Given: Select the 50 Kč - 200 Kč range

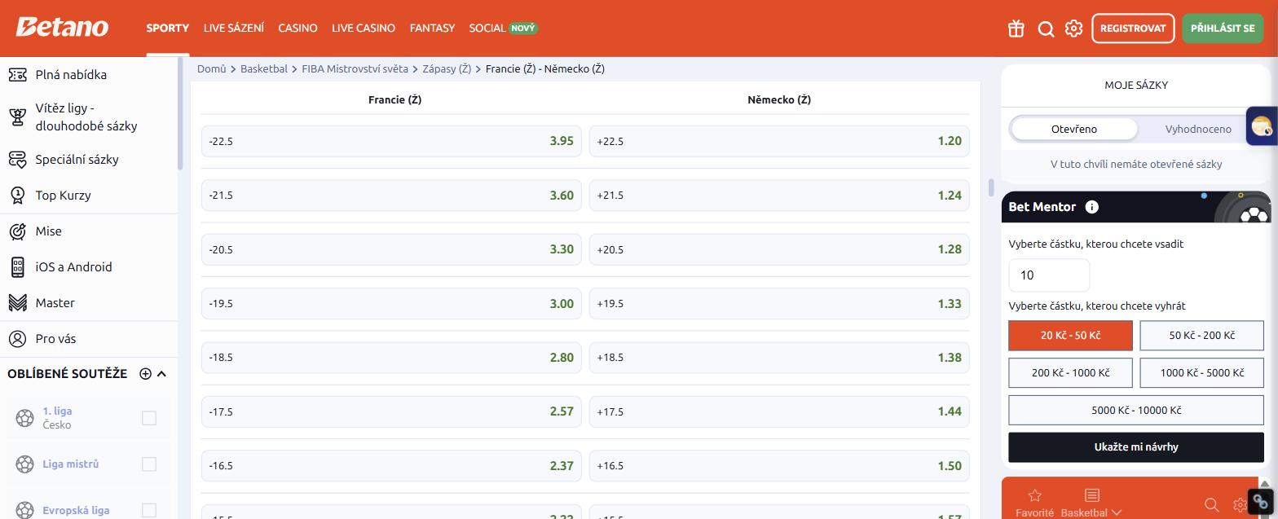Looking at the screenshot, I should click(1201, 335).
